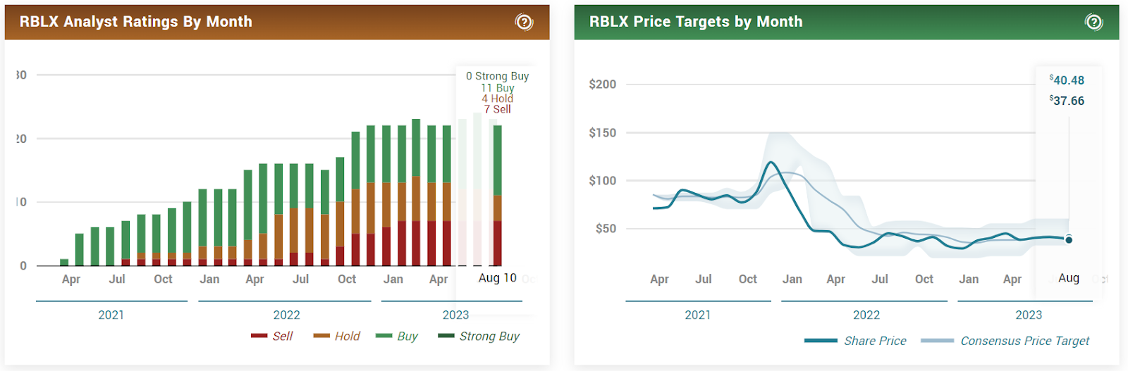The image size is (1128, 371).
Task: Click orange Hold legend color swatch
Action: pyautogui.click(x=321, y=336)
